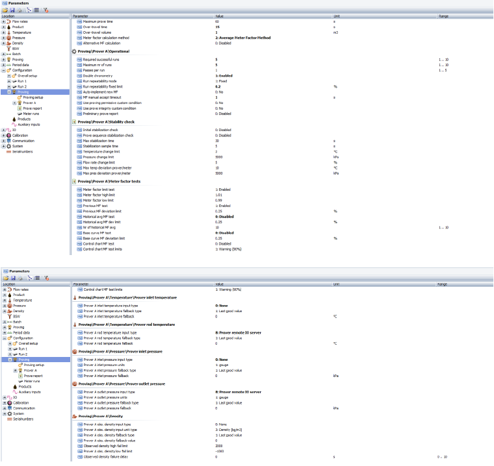The width and height of the screenshot is (494, 466).
Task: Click the Communication icon in the bottom window tree
Action: [x=10, y=408]
